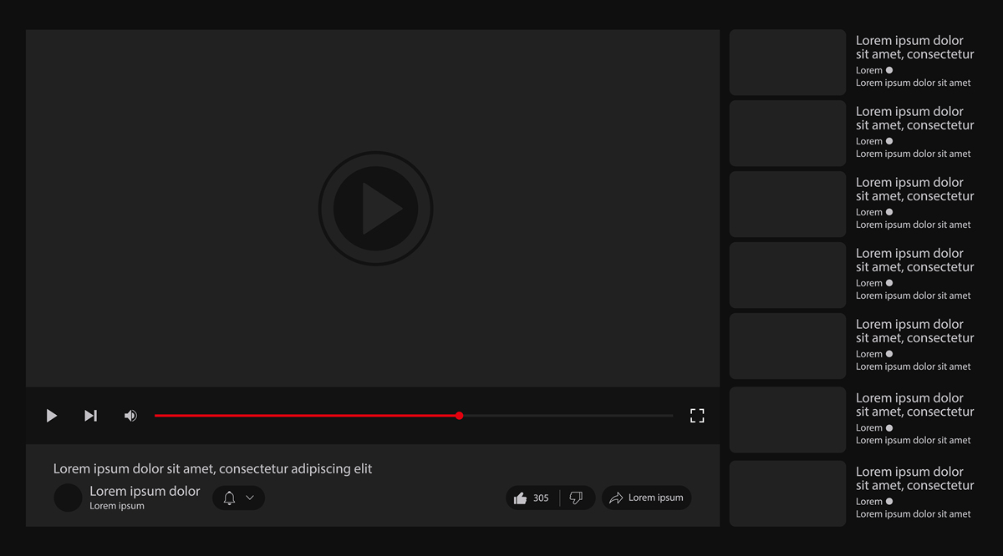
Task: Click the fifth recommended video title
Action: 914,331
